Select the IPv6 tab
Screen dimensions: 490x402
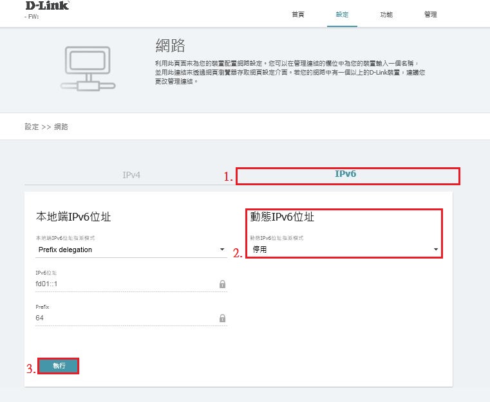pos(346,175)
